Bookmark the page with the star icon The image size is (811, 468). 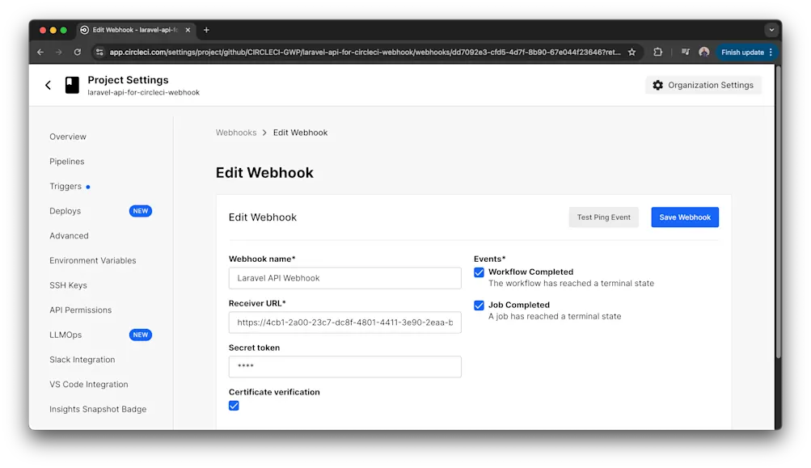632,51
